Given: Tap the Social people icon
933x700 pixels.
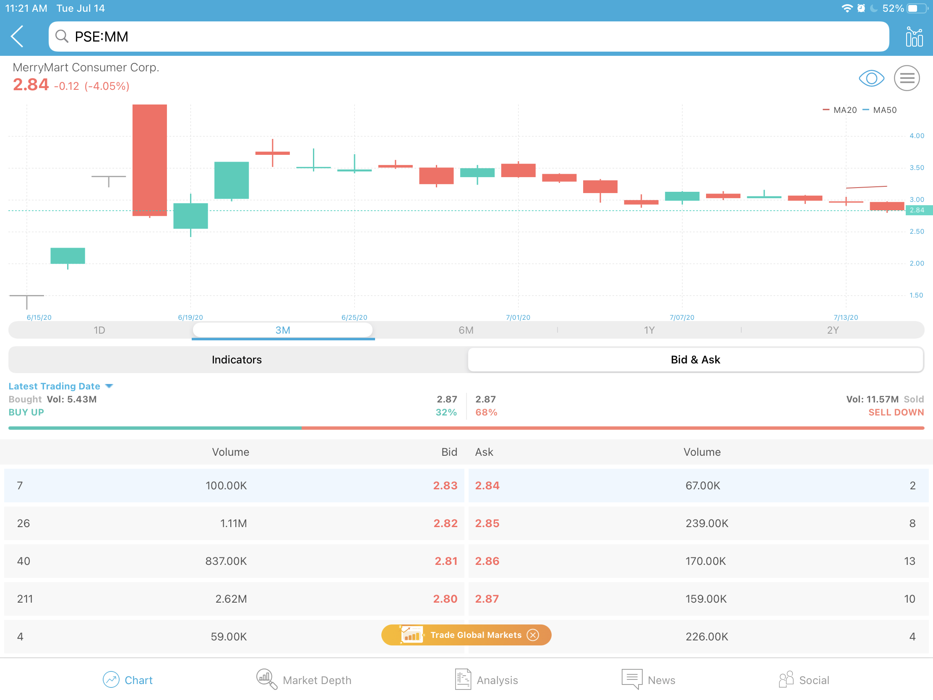Looking at the screenshot, I should coord(786,679).
